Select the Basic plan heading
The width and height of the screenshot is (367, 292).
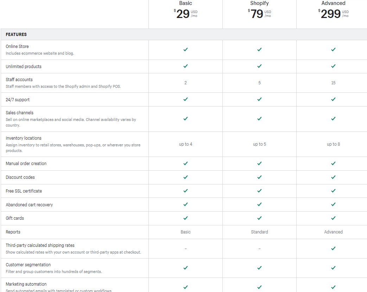[185, 3]
